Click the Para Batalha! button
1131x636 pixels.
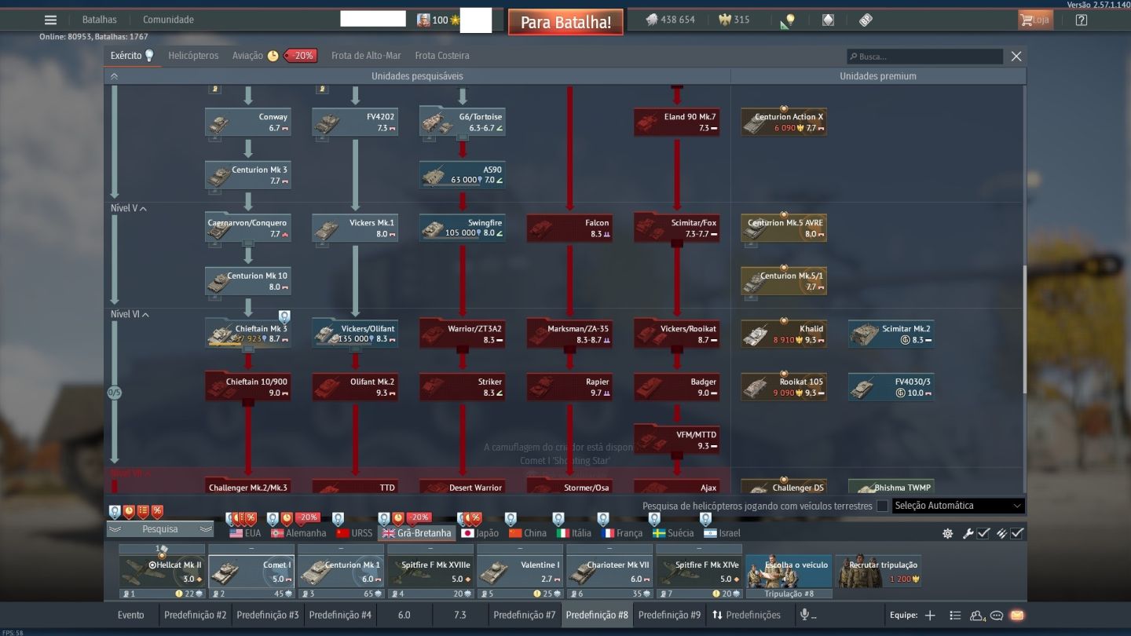coord(565,22)
